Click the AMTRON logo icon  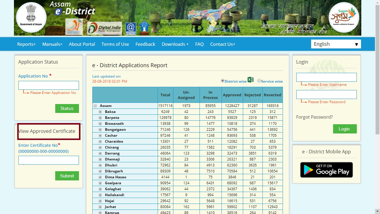pyautogui.click(x=131, y=29)
